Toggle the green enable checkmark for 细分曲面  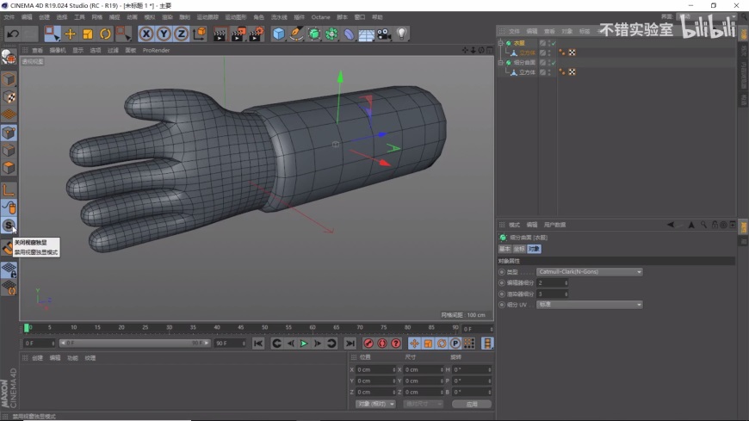(553, 62)
